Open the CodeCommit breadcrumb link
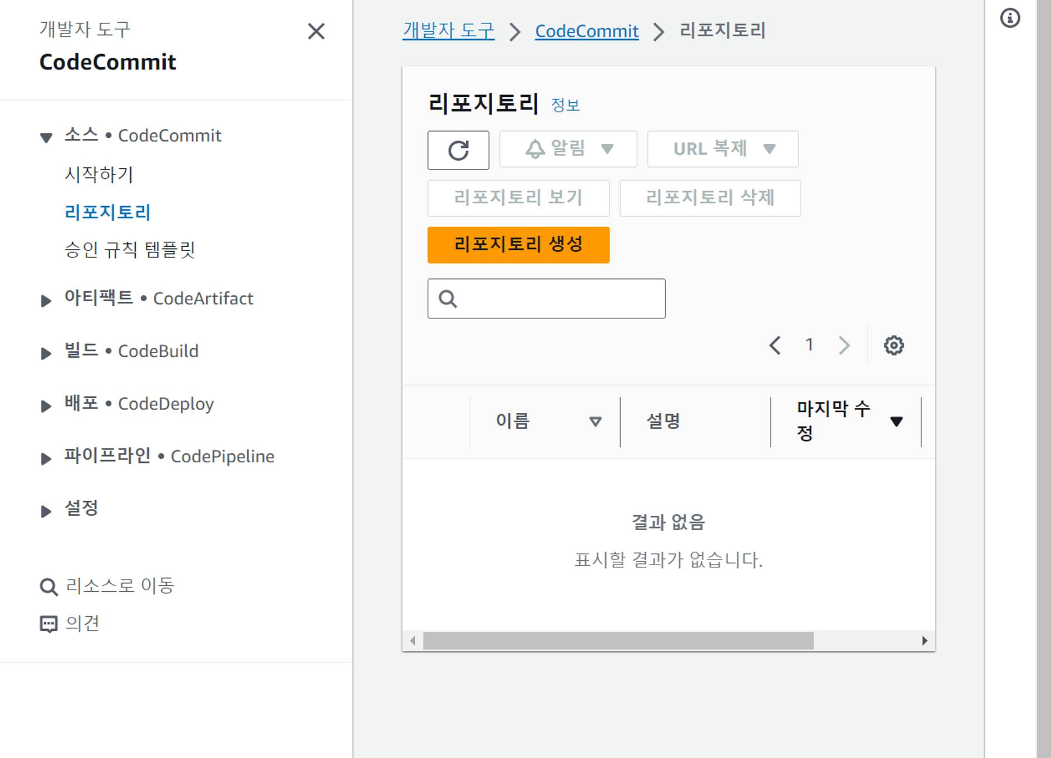The height and width of the screenshot is (758, 1051). (x=587, y=31)
